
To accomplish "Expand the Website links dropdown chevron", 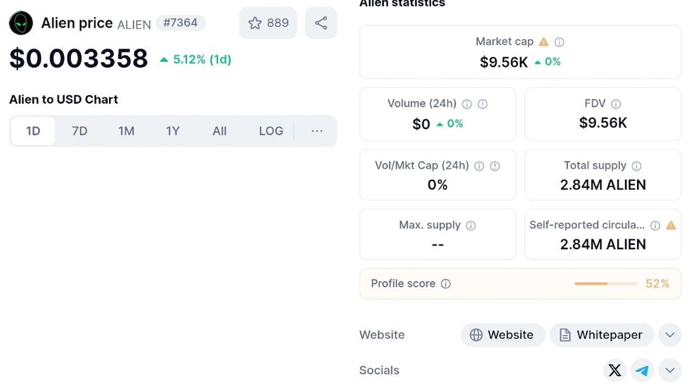I will [670, 335].
